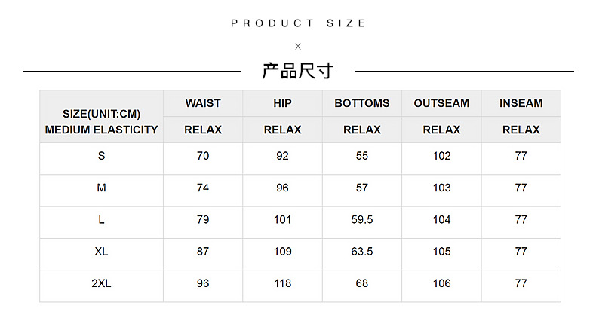This screenshot has width=596, height=327.
Task: Select the size S row label
Action: 101,156
